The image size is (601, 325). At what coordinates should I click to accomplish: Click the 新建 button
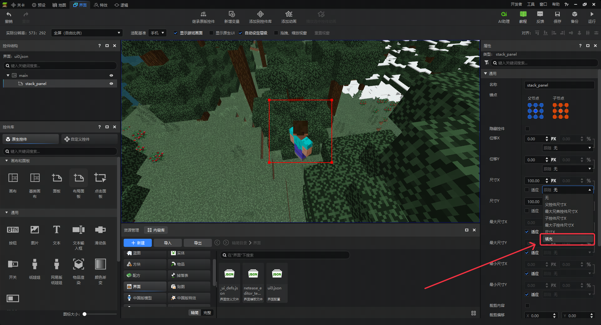138,243
